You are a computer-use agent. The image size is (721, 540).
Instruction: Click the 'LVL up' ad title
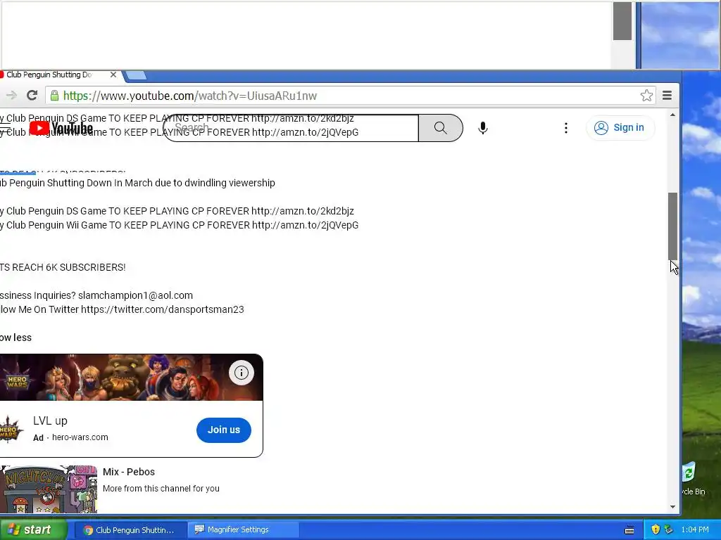tap(50, 420)
